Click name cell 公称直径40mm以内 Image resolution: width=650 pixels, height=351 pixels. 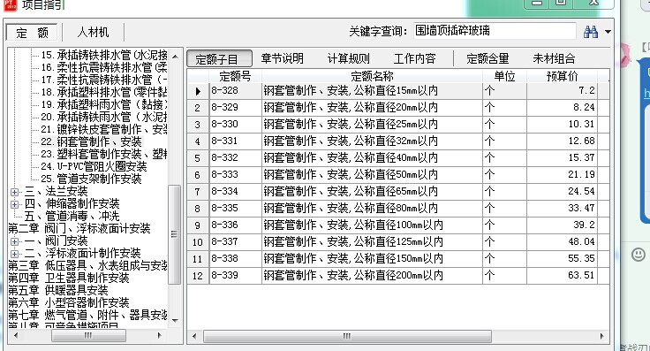pyautogui.click(x=372, y=158)
